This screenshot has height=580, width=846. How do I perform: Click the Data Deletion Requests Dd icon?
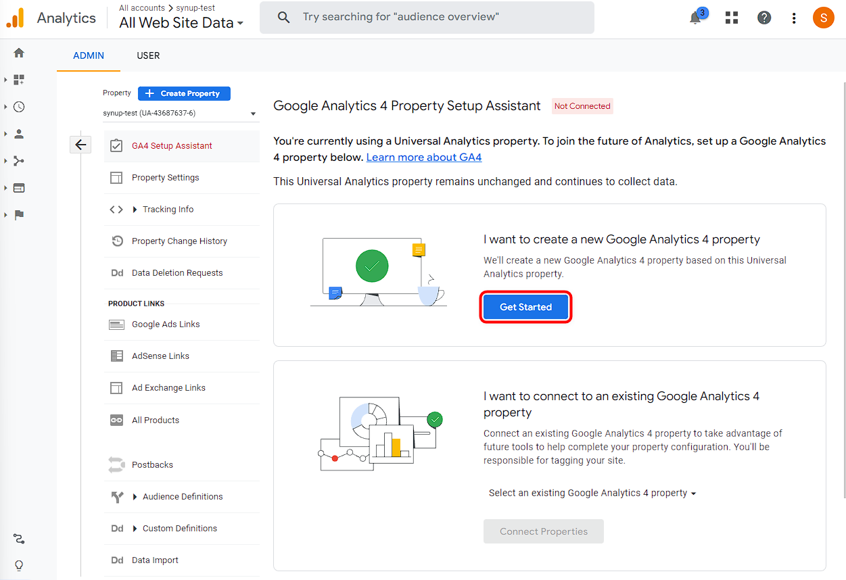pos(117,273)
